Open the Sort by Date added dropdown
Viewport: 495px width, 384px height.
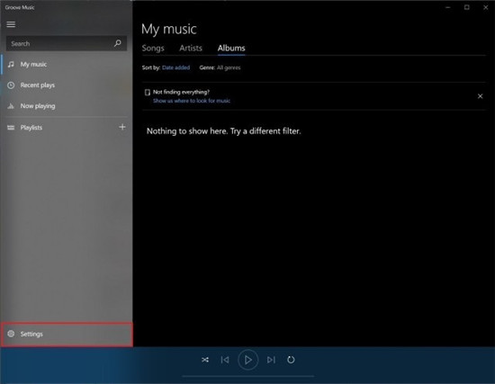[175, 67]
